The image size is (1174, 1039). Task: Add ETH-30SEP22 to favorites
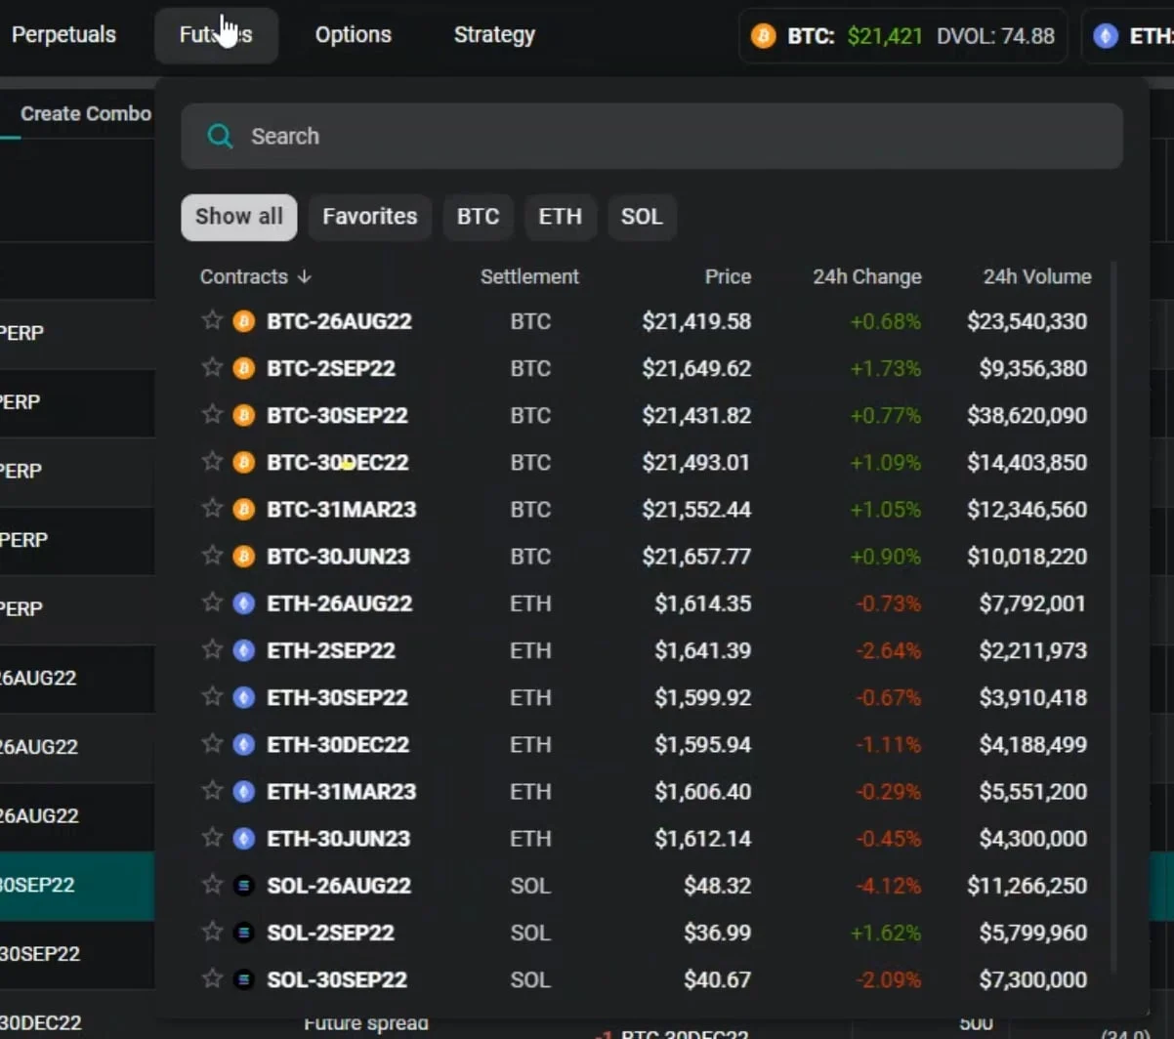pyautogui.click(x=212, y=696)
